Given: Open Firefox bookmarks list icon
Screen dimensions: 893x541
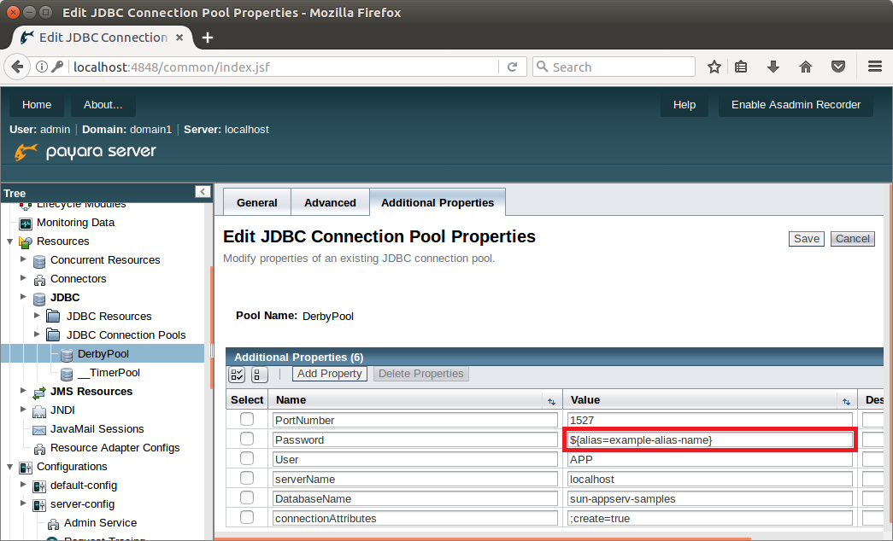Looking at the screenshot, I should tap(740, 67).
